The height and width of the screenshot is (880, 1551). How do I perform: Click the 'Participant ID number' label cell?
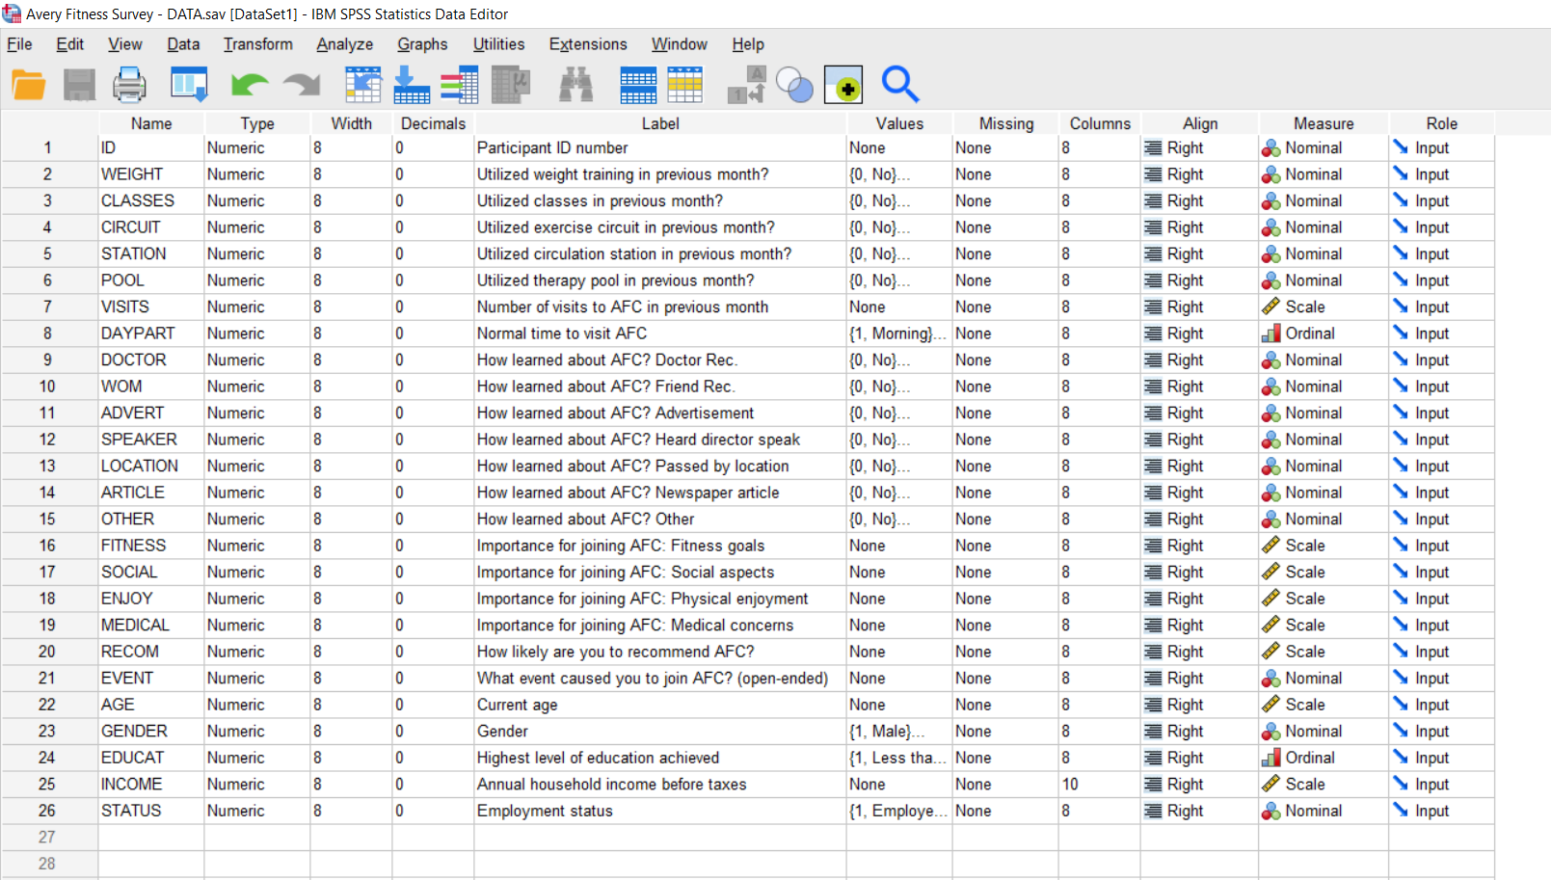tap(660, 147)
